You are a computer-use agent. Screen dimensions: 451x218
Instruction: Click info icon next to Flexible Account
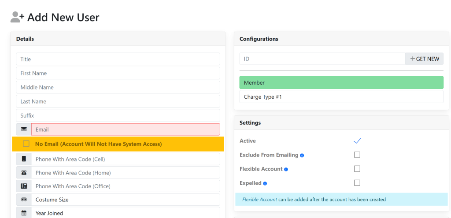[x=286, y=169]
